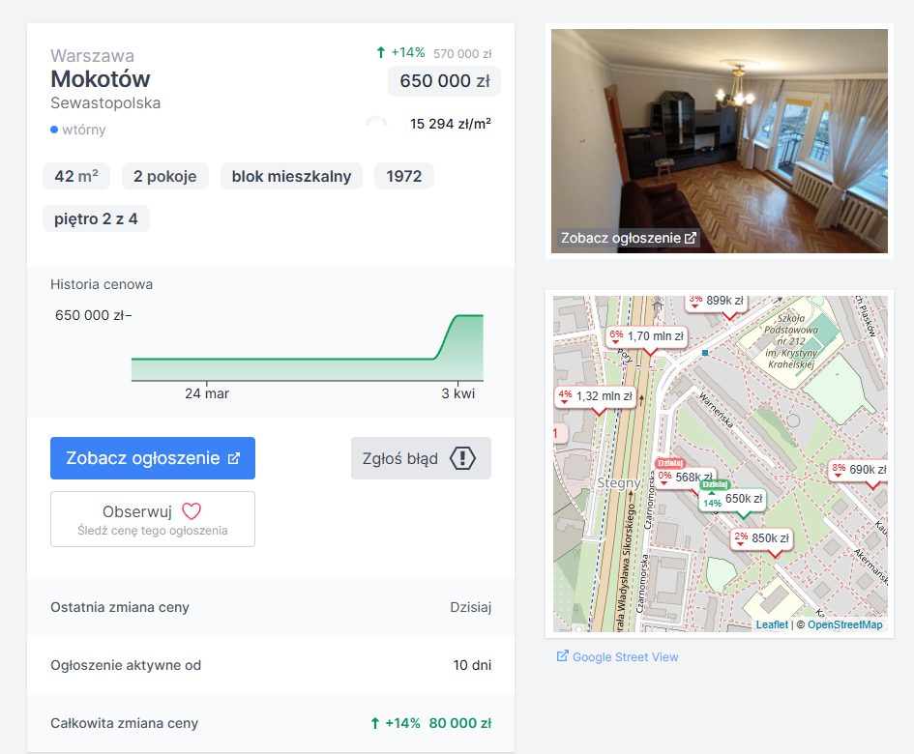Click the Google Street View external icon
The width and height of the screenshot is (914, 754).
[562, 656]
